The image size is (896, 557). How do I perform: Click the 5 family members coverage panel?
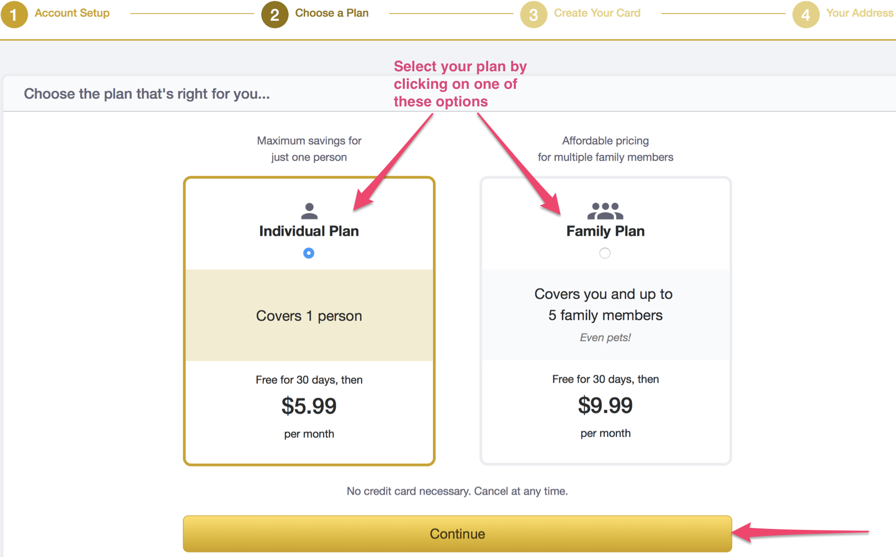point(605,315)
